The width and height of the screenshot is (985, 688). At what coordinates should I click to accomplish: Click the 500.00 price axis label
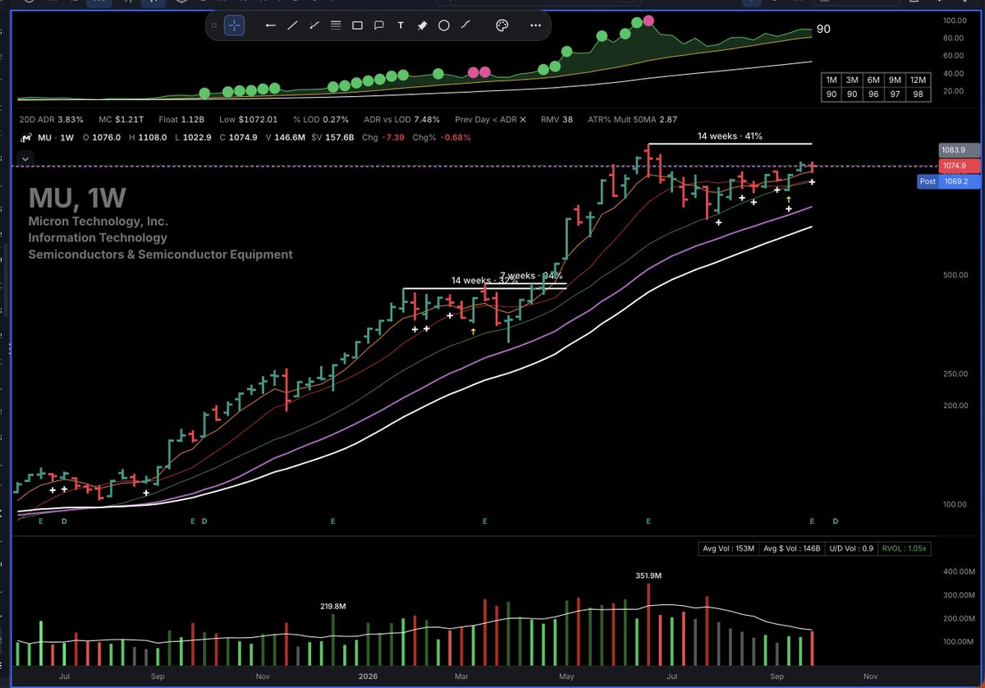[956, 274]
